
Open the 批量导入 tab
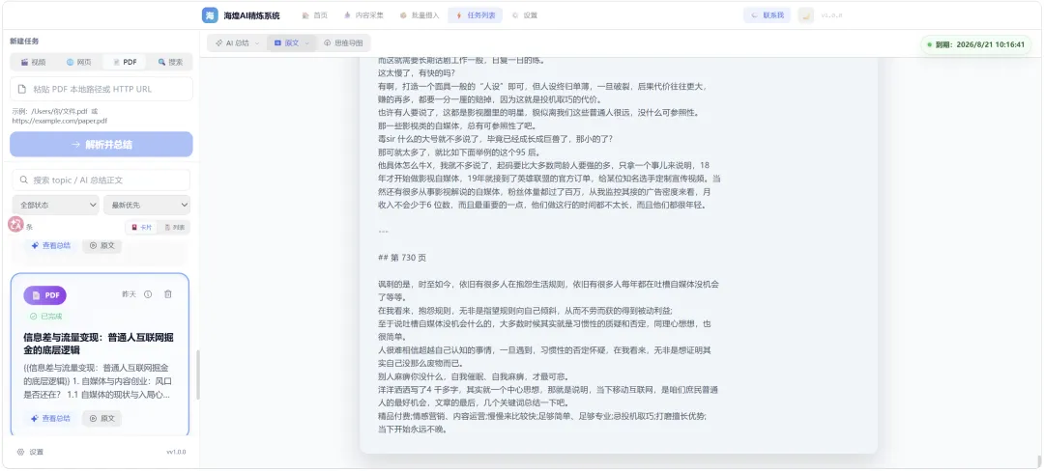click(x=420, y=15)
